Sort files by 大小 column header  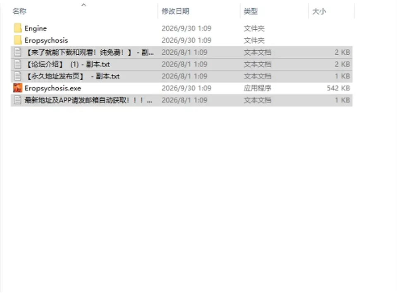pyautogui.click(x=319, y=11)
